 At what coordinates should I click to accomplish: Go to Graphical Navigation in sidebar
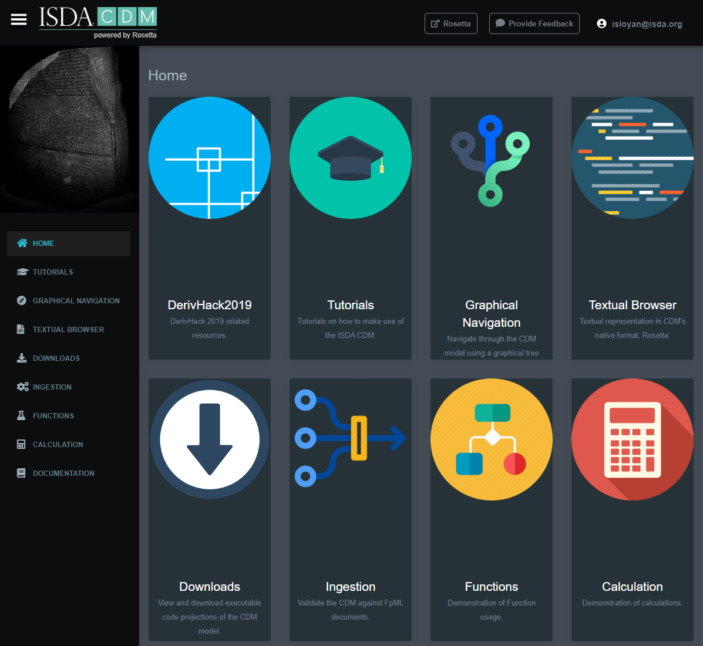69,300
